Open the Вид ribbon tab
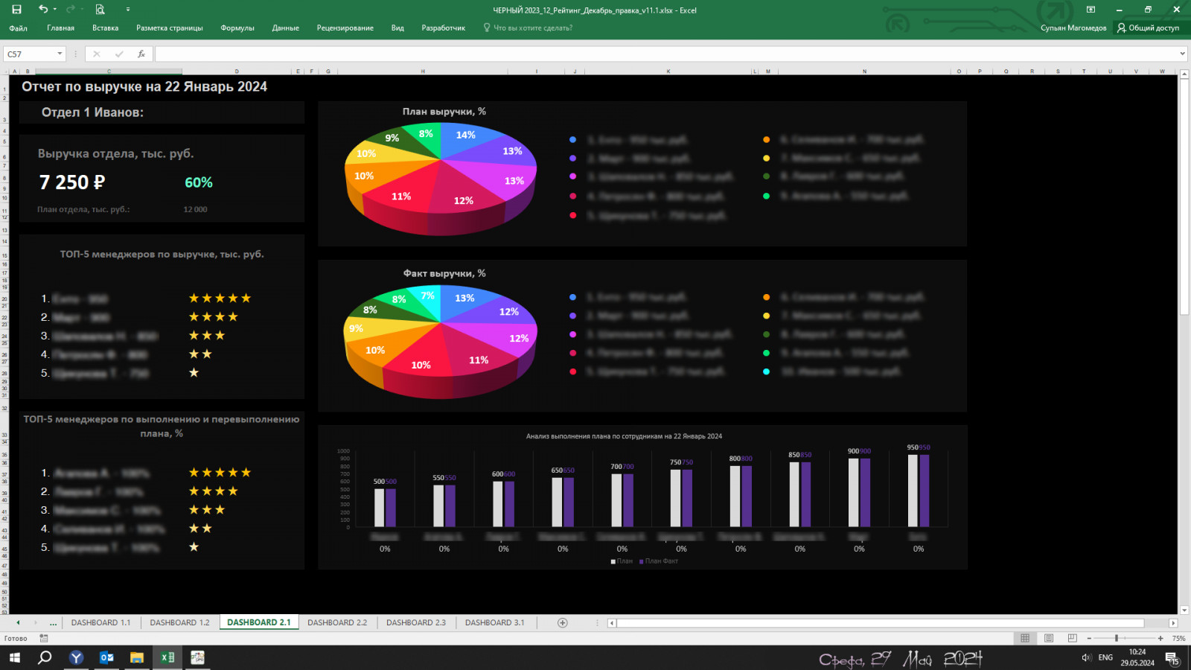 pyautogui.click(x=397, y=28)
